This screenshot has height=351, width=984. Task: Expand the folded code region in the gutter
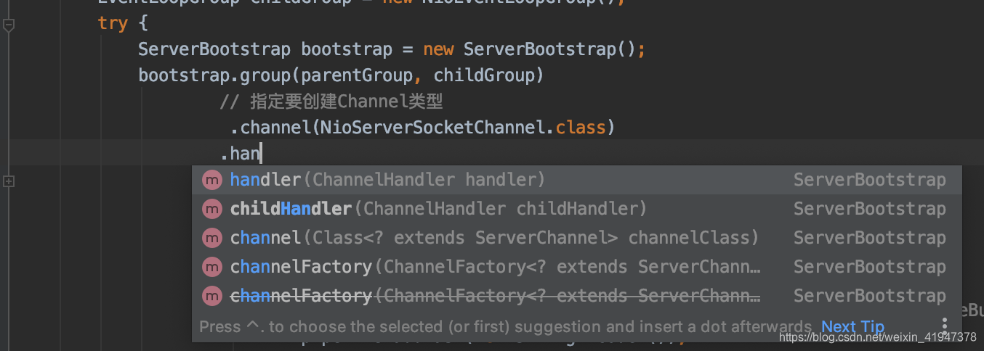pyautogui.click(x=9, y=181)
